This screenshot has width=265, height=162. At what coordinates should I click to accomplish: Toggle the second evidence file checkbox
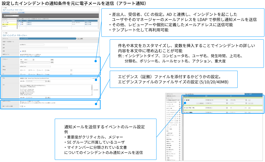click(21, 103)
